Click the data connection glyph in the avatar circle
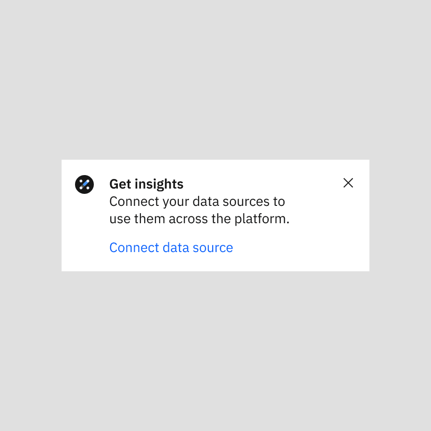This screenshot has height=431, width=431. [85, 184]
